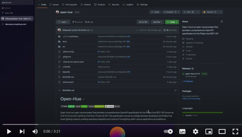
Task: Click the Open-Hue heading anchor link icon
Action: 83,99
